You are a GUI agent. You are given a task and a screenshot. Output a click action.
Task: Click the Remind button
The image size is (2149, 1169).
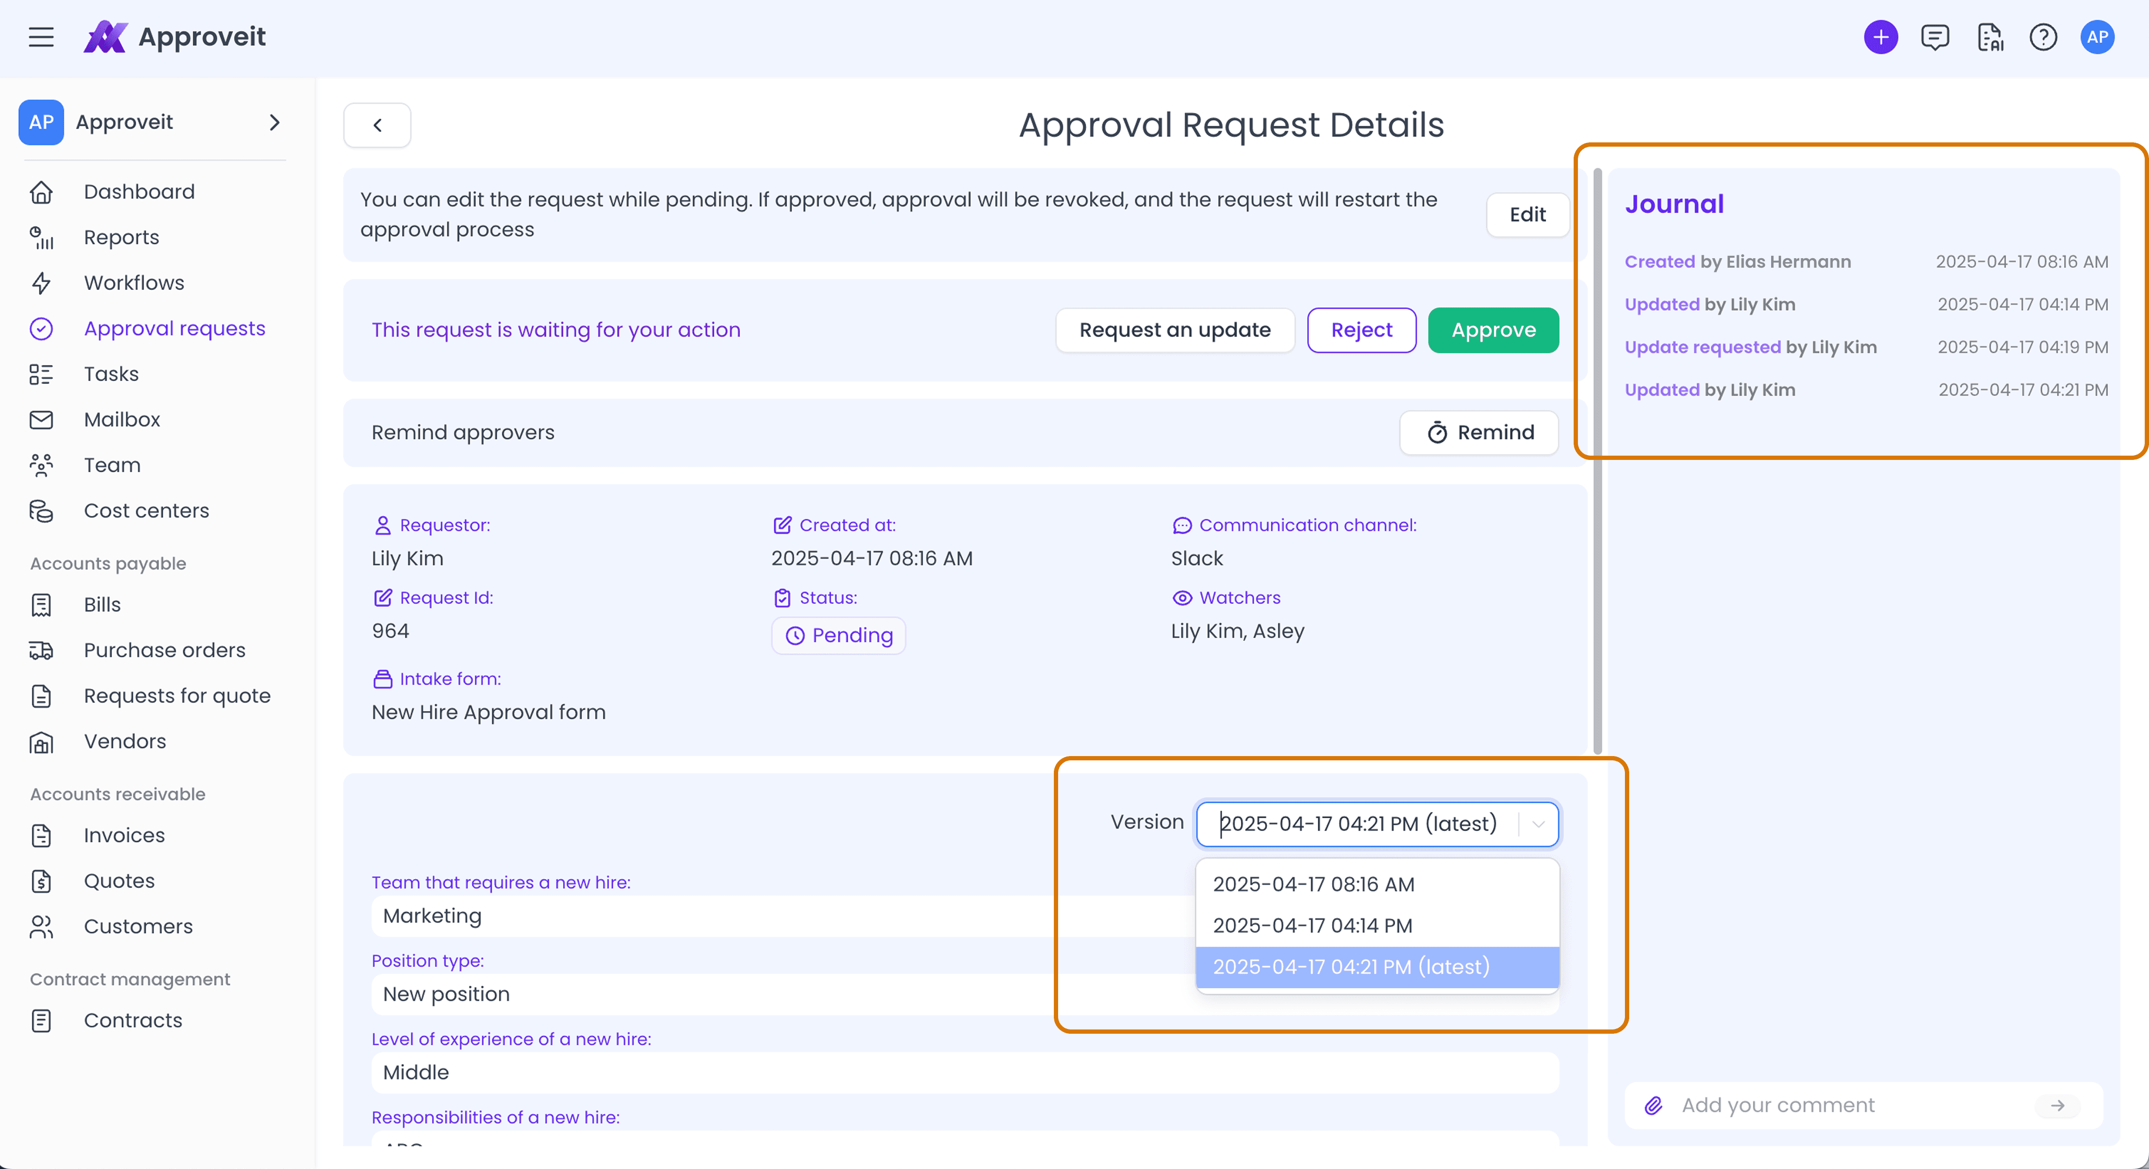(1479, 433)
